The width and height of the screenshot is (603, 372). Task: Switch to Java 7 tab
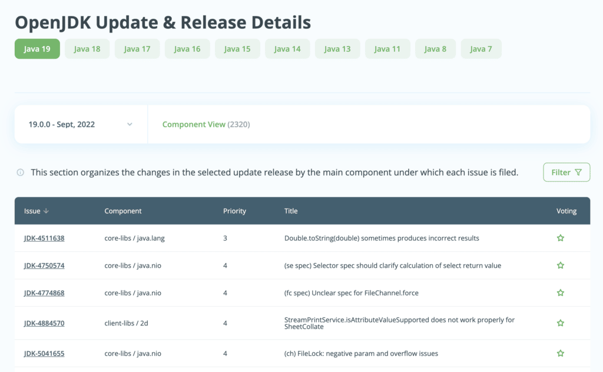point(481,49)
